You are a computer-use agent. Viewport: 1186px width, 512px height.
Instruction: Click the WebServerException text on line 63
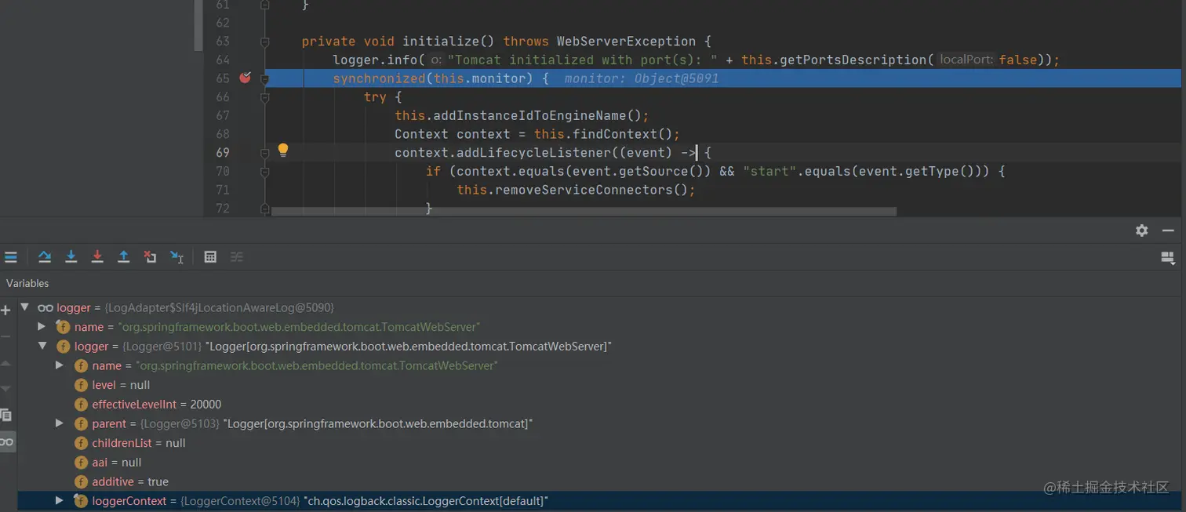click(626, 41)
